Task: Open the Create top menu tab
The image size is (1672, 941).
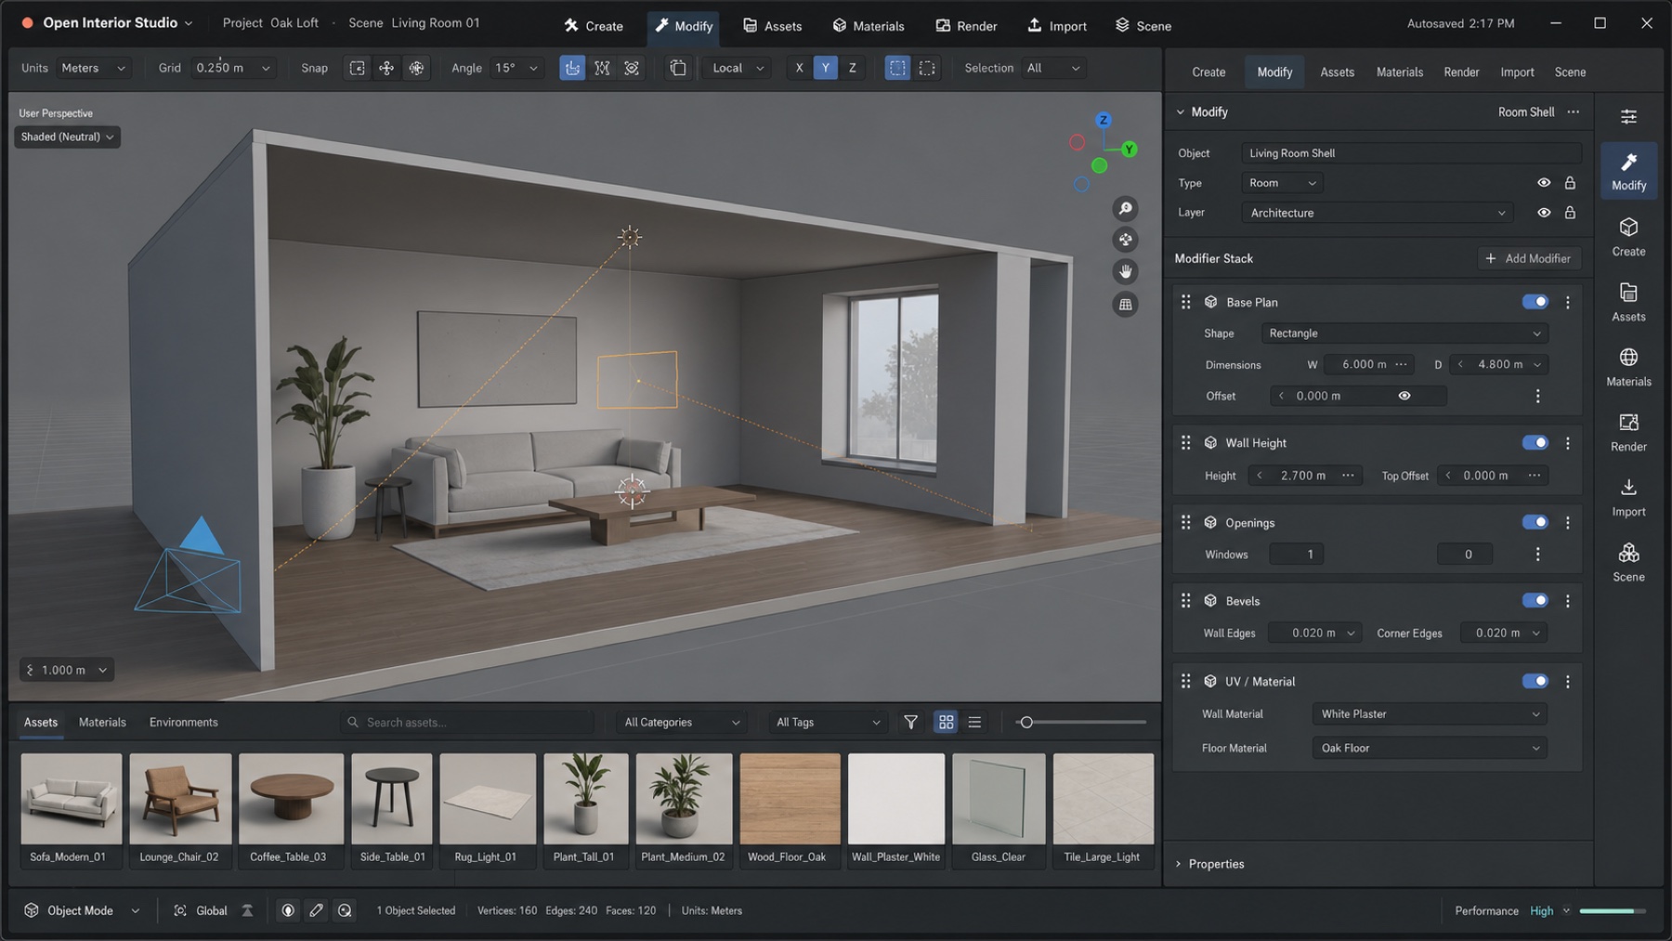Action: tap(594, 26)
